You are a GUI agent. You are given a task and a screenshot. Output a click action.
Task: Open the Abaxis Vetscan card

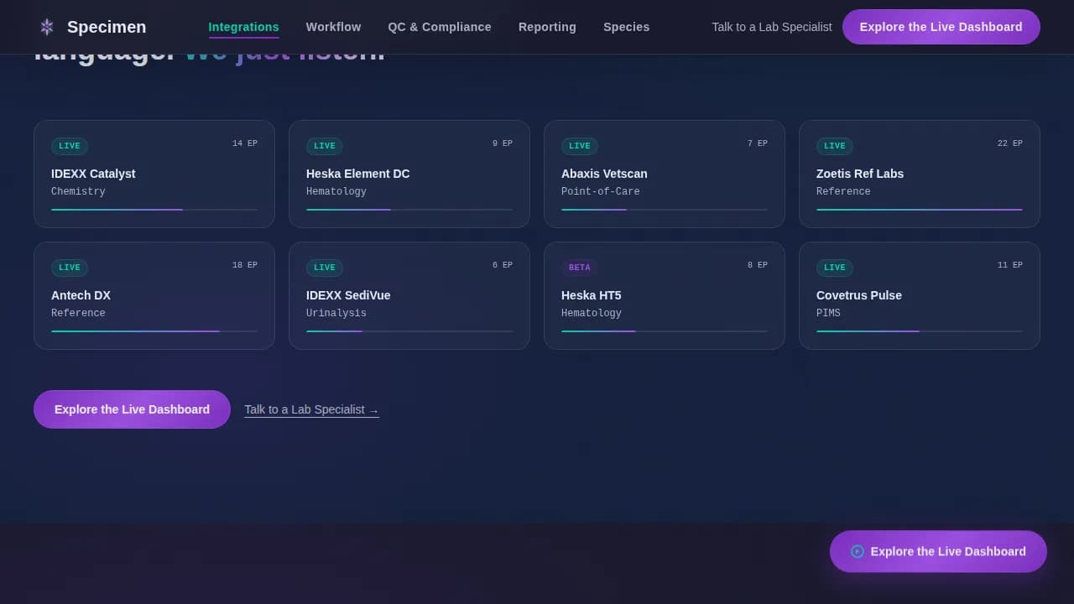(665, 174)
